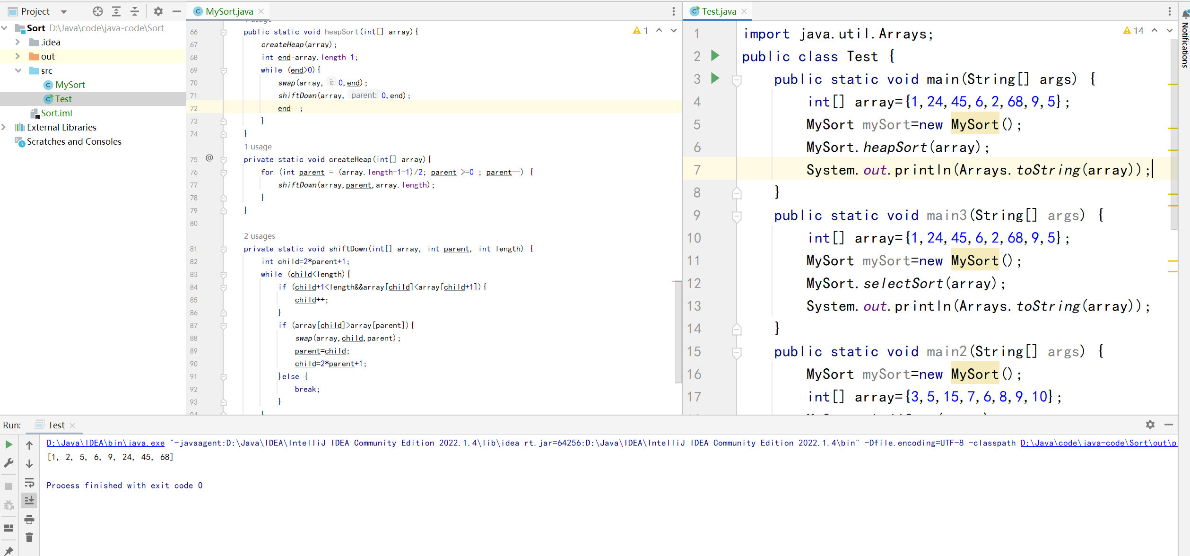Rerun Test with the green run button
The height and width of the screenshot is (556, 1190).
click(x=9, y=444)
